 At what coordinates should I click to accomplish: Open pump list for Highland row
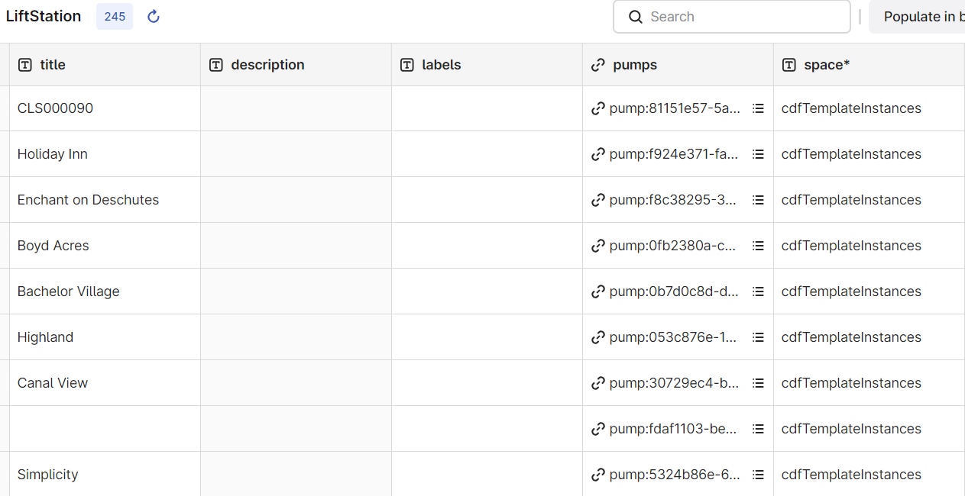[x=758, y=337]
